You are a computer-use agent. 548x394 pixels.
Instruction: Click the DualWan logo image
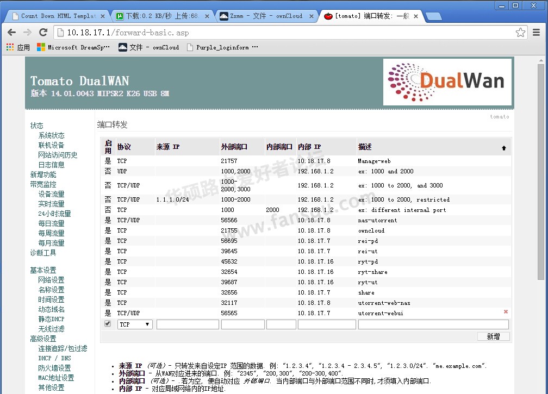click(447, 82)
